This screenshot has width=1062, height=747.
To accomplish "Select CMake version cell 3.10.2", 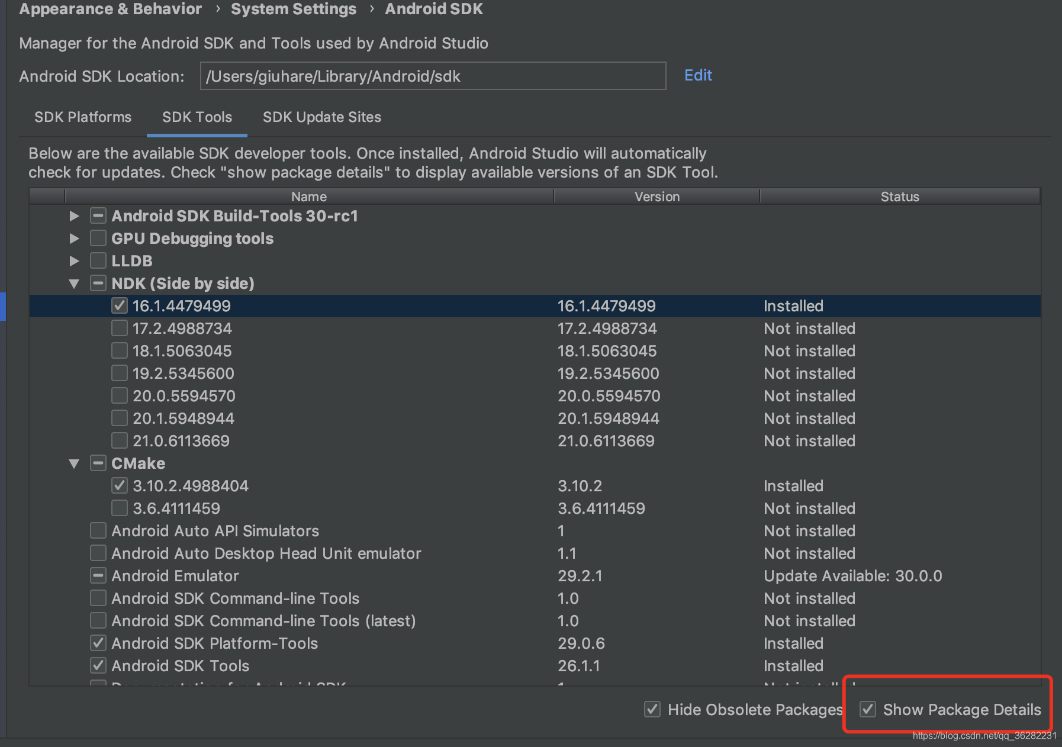I will coord(580,486).
